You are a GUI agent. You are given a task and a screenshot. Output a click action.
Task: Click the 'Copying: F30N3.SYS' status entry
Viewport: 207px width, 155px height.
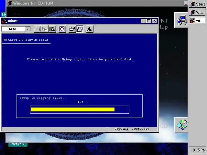(x=132, y=129)
